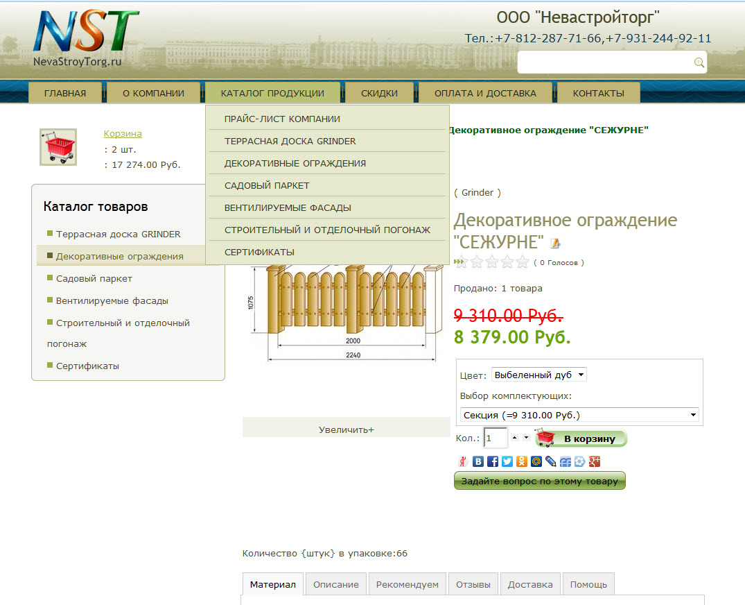Click the search magnifier icon
This screenshot has height=605, width=745.
click(x=699, y=62)
